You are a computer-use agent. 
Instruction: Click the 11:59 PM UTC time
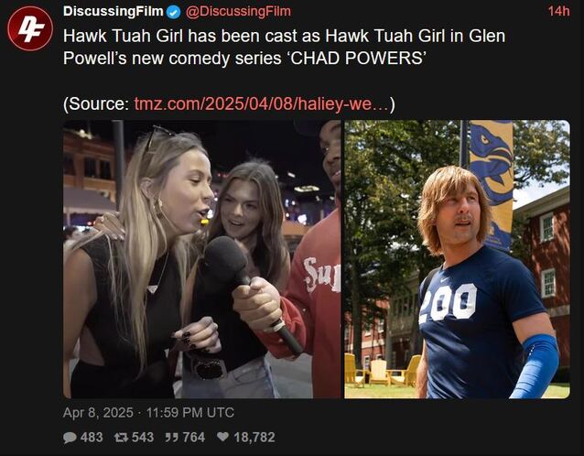(190, 412)
